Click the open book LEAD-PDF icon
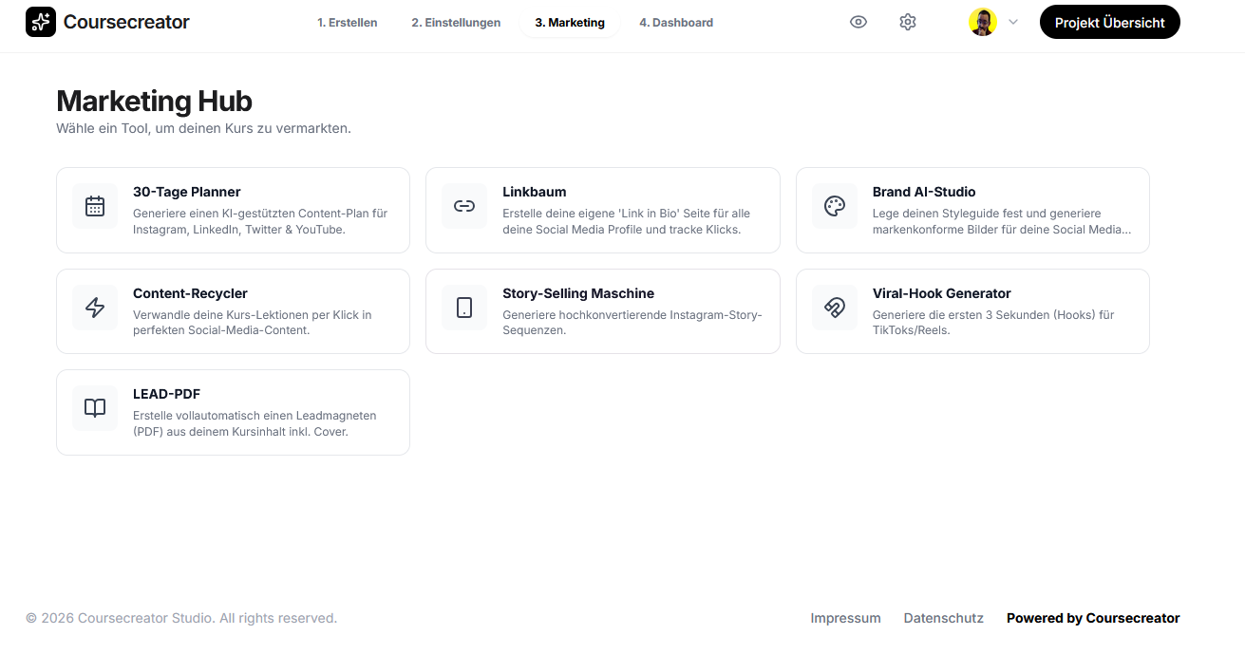The image size is (1245, 654). pyautogui.click(x=95, y=408)
